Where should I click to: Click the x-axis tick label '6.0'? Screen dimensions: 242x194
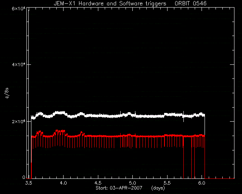[202, 183]
